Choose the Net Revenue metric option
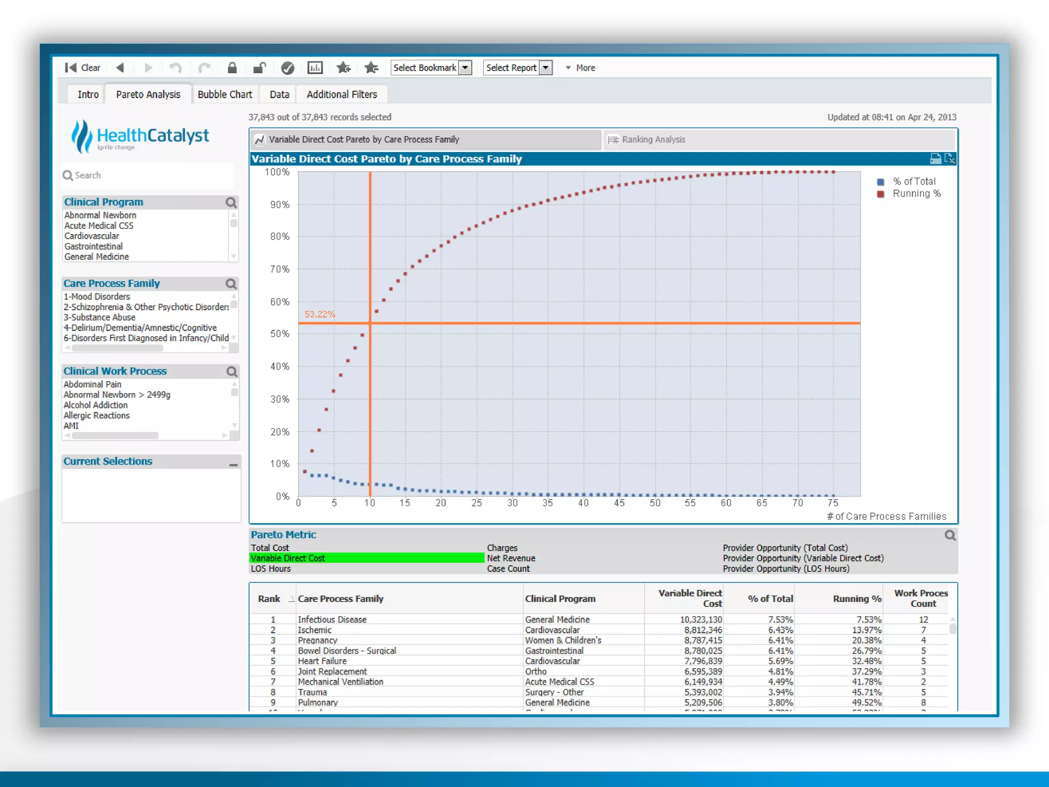The image size is (1049, 787). [x=511, y=558]
